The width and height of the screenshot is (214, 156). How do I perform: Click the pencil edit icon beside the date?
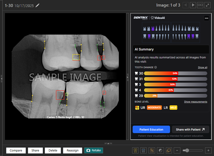pyautogui.click(x=38, y=5)
